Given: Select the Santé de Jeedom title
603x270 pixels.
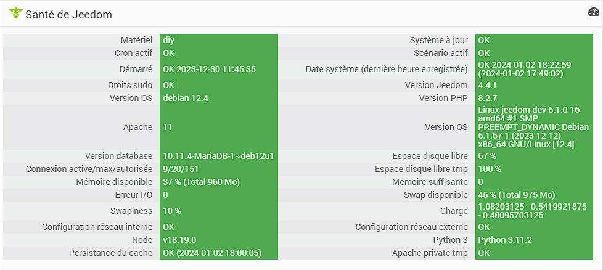Looking at the screenshot, I should [68, 15].
